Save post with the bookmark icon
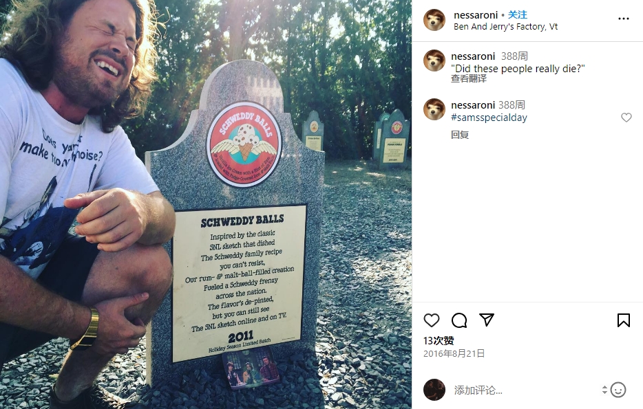The width and height of the screenshot is (643, 409). click(623, 320)
